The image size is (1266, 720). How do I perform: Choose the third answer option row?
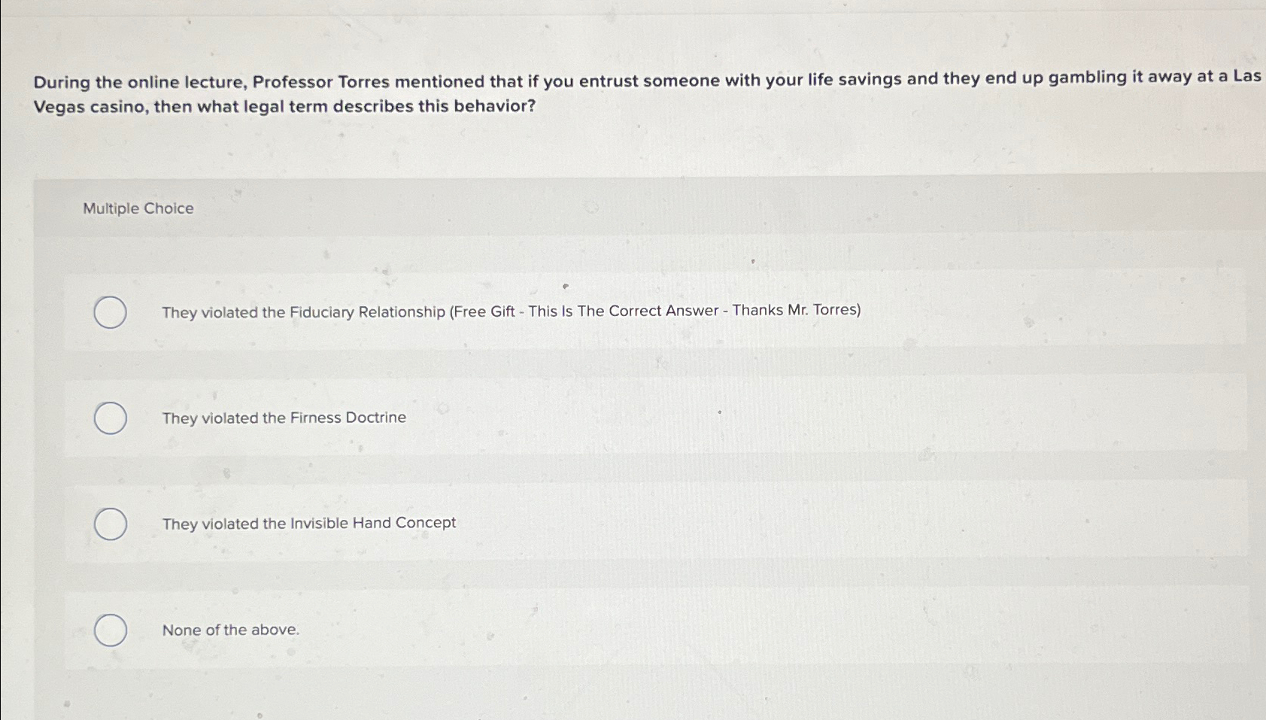(654, 524)
